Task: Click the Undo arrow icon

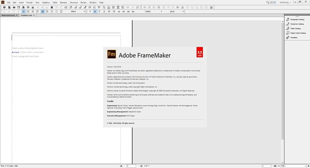Action: (57, 7)
